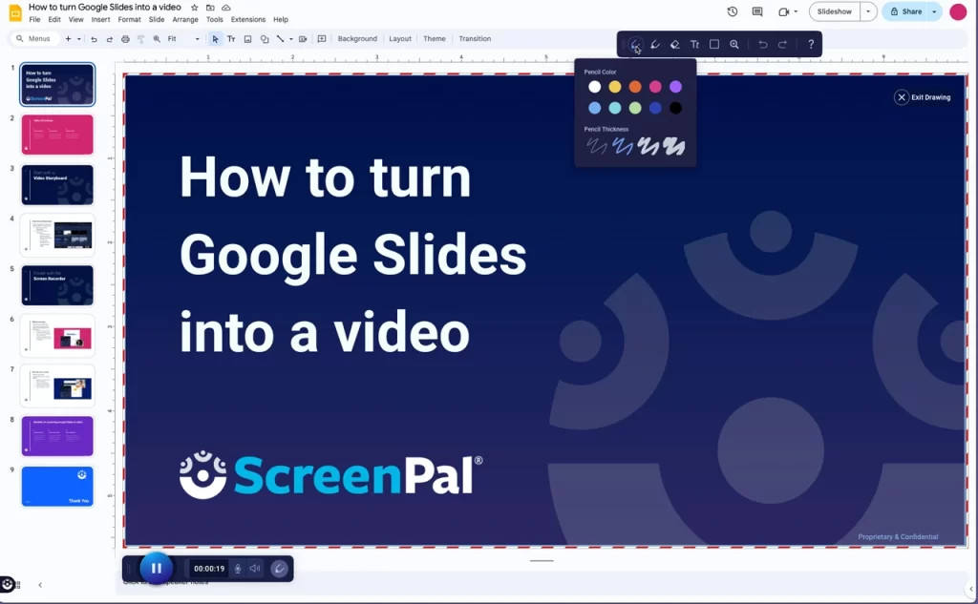Viewport: 978px width, 604px height.
Task: Click the insert shape icon
Action: click(x=265, y=39)
